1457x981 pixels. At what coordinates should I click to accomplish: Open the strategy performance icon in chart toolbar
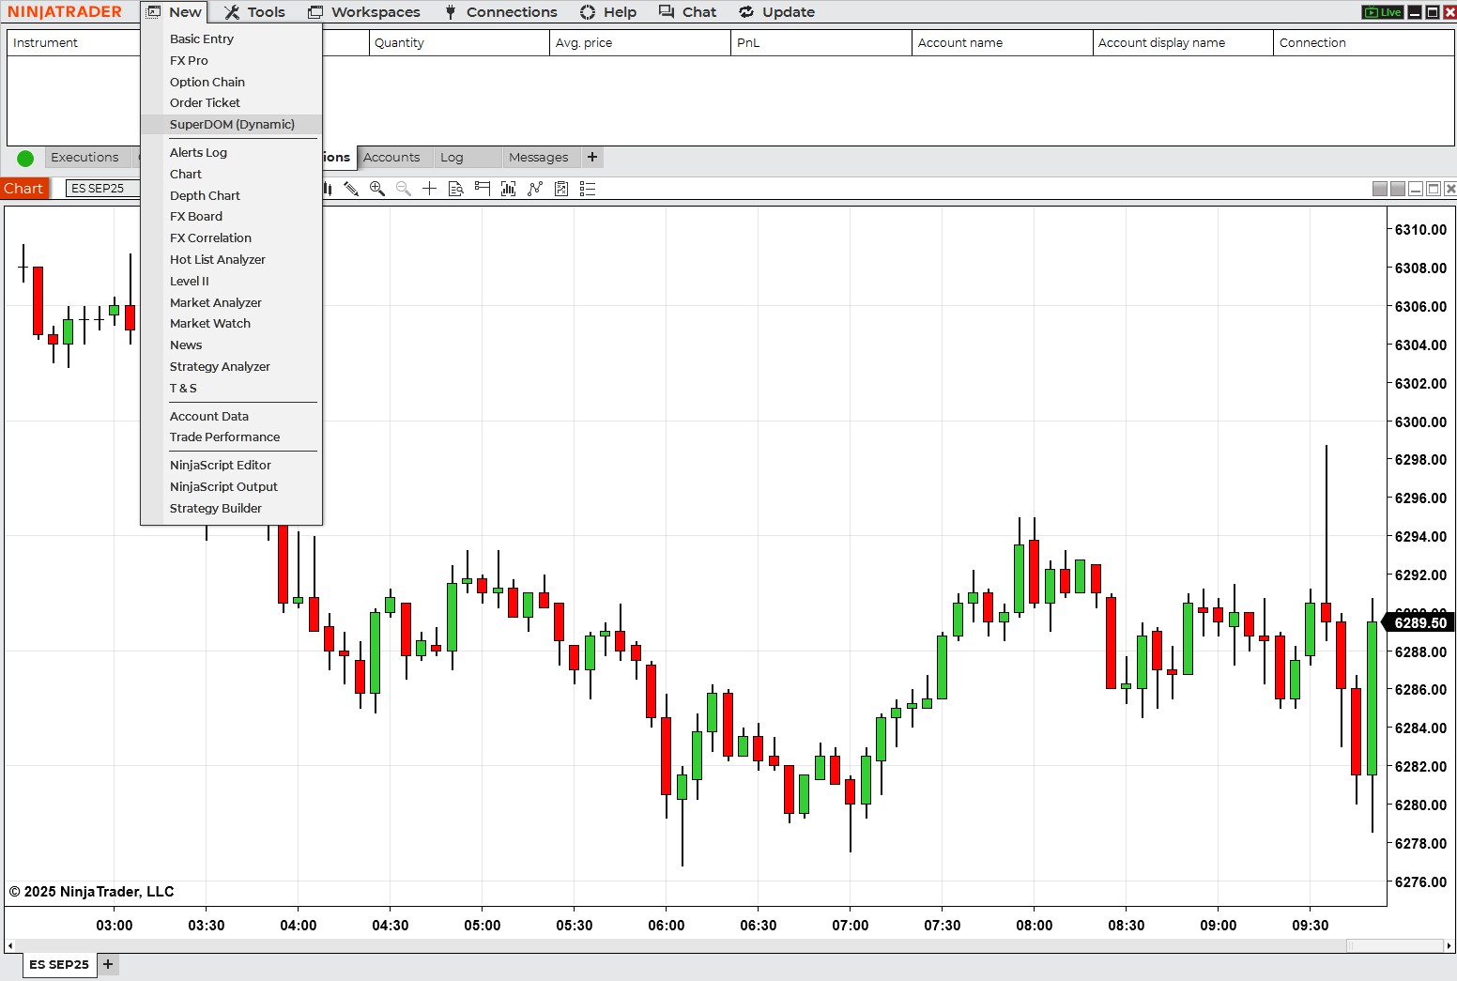click(561, 189)
